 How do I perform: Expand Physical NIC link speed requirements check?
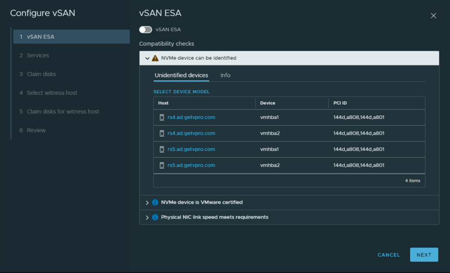147,217
